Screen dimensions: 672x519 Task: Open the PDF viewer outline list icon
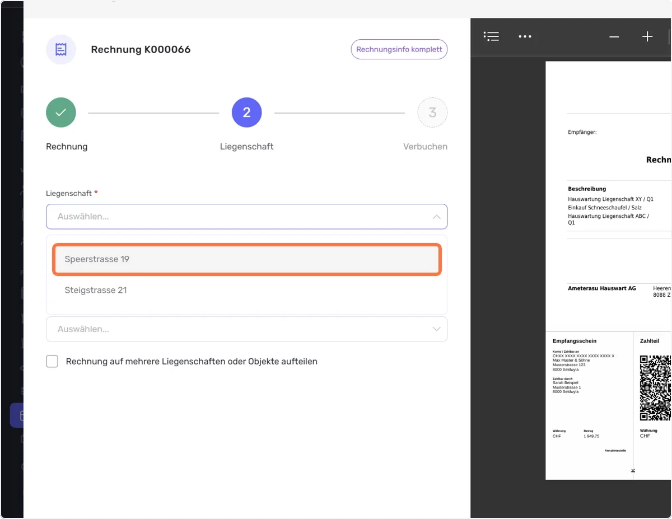tap(491, 36)
